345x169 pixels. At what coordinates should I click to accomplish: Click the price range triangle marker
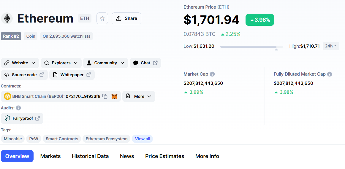pyautogui.click(x=276, y=50)
